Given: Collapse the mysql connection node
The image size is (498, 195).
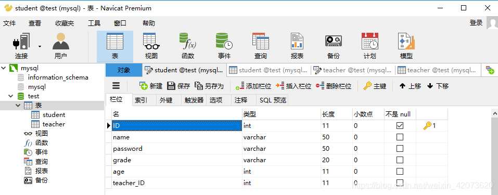Looking at the screenshot, I should [x=4, y=68].
